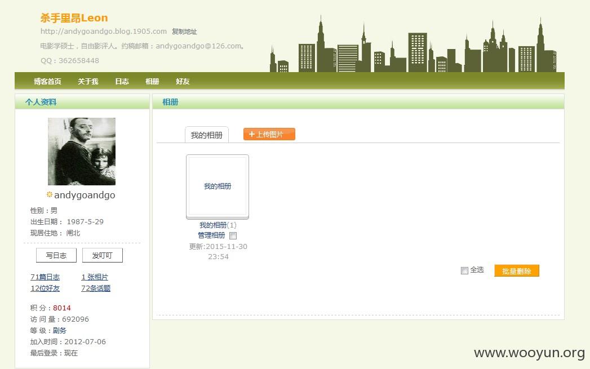Open the 我的相册 album cover thumbnail
Viewport: 590px width, 369px height.
[x=218, y=186]
